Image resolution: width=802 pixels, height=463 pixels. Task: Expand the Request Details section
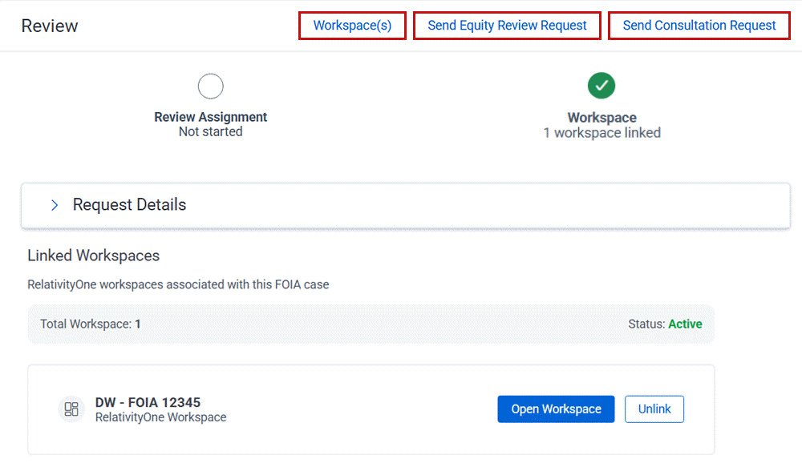pos(128,204)
